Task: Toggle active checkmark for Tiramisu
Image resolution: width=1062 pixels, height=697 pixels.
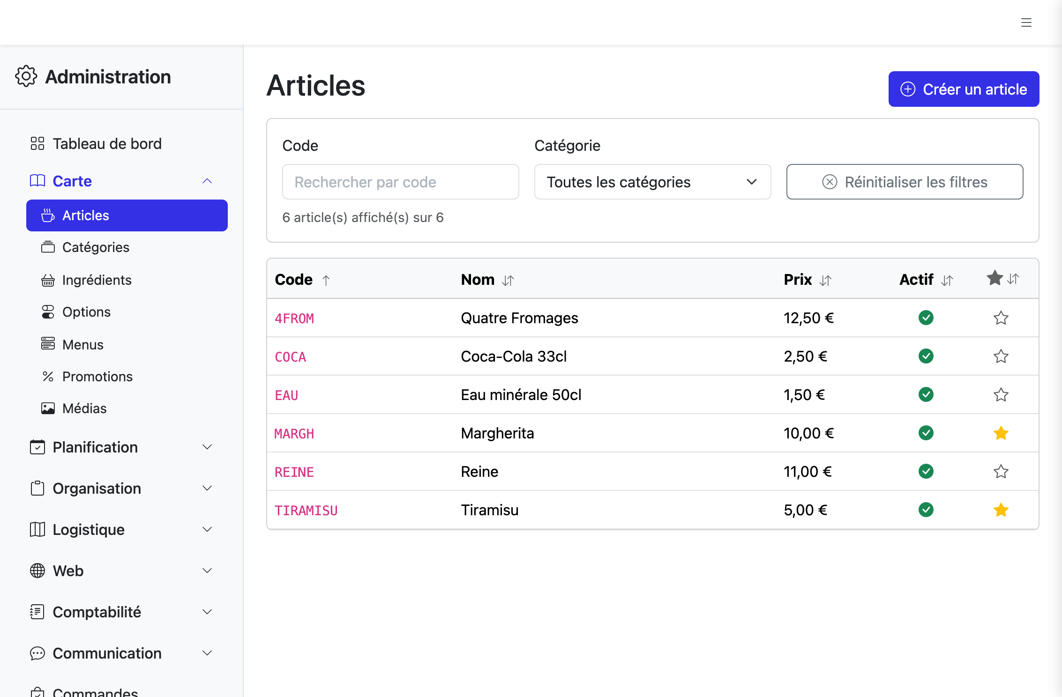Action: [926, 510]
